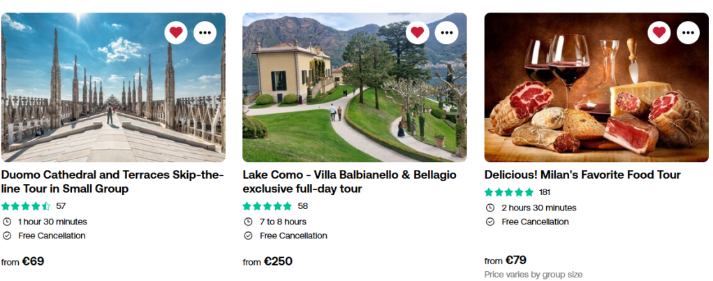
Task: Click checkmark icon for Duomo Free Cancellation
Action: 7,236
